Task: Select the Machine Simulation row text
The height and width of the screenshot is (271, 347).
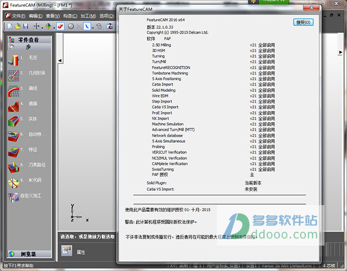Action: 168,124
